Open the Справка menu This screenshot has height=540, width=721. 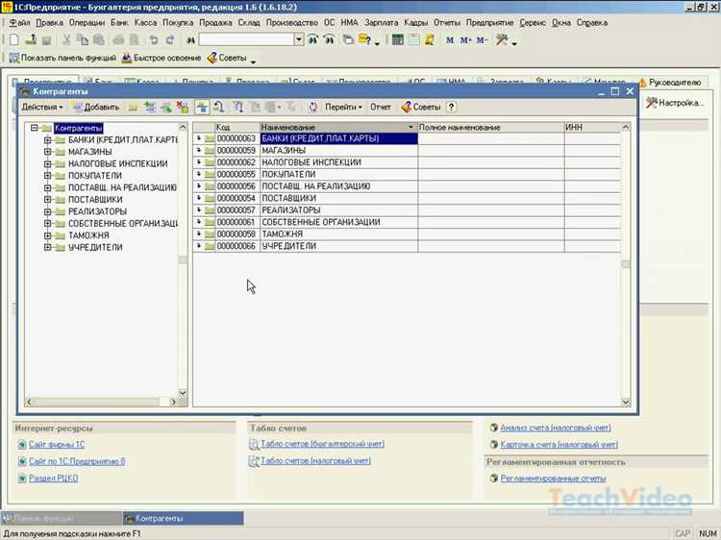coord(592,22)
